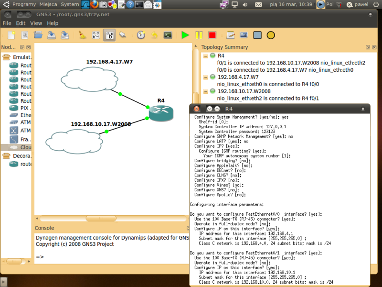Collapse the R4 node in Topology Summary
382x287 pixels.
[206, 56]
